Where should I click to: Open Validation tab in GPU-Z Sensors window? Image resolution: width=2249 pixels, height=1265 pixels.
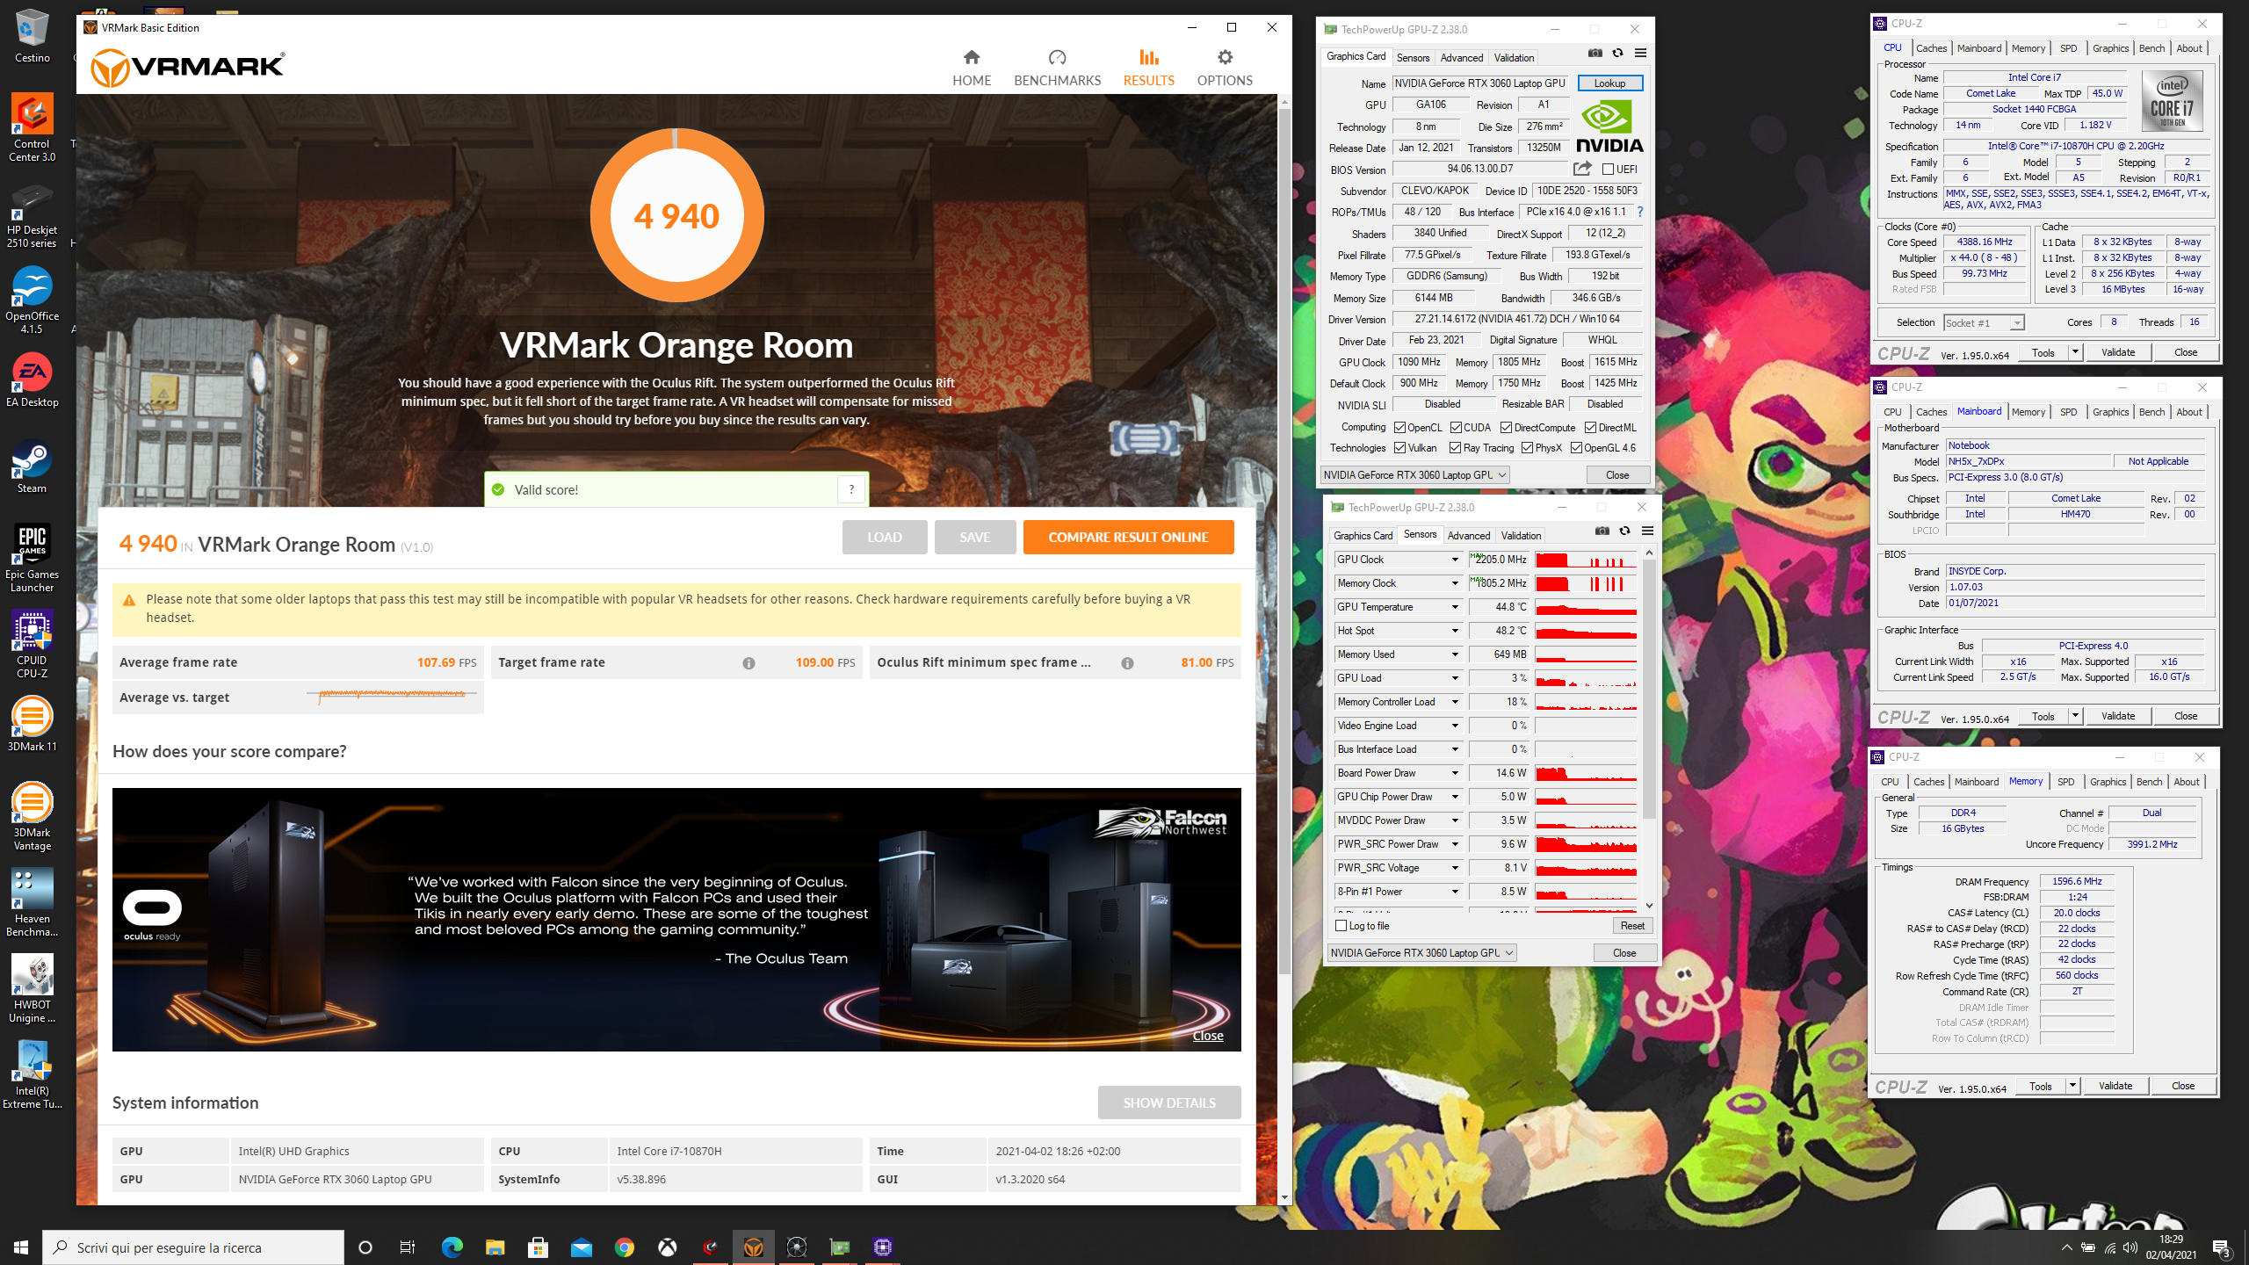(x=1521, y=536)
